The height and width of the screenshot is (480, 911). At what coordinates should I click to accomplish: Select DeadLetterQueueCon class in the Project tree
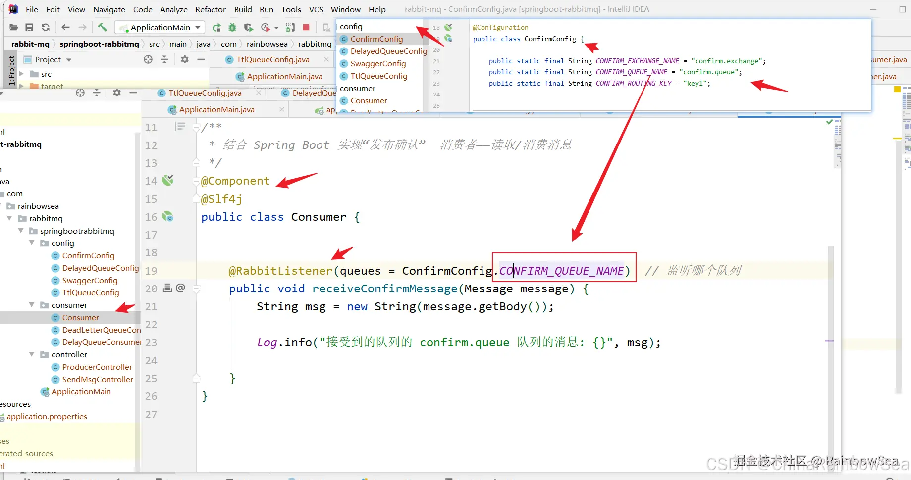click(x=97, y=330)
